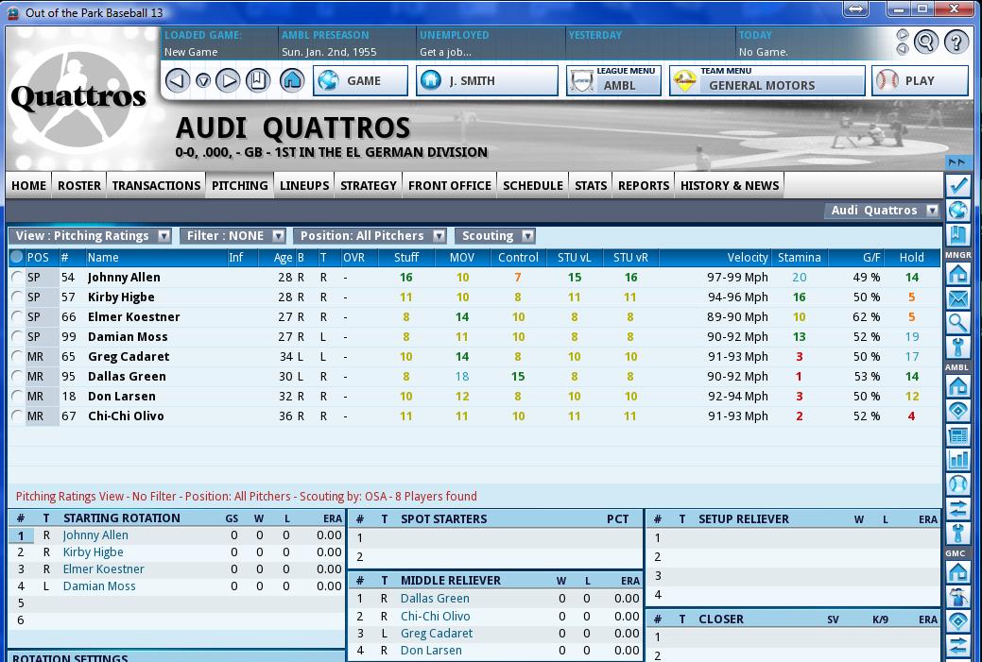The image size is (982, 662).
Task: Click the round home icon beside the bookmarks
Action: [x=292, y=80]
